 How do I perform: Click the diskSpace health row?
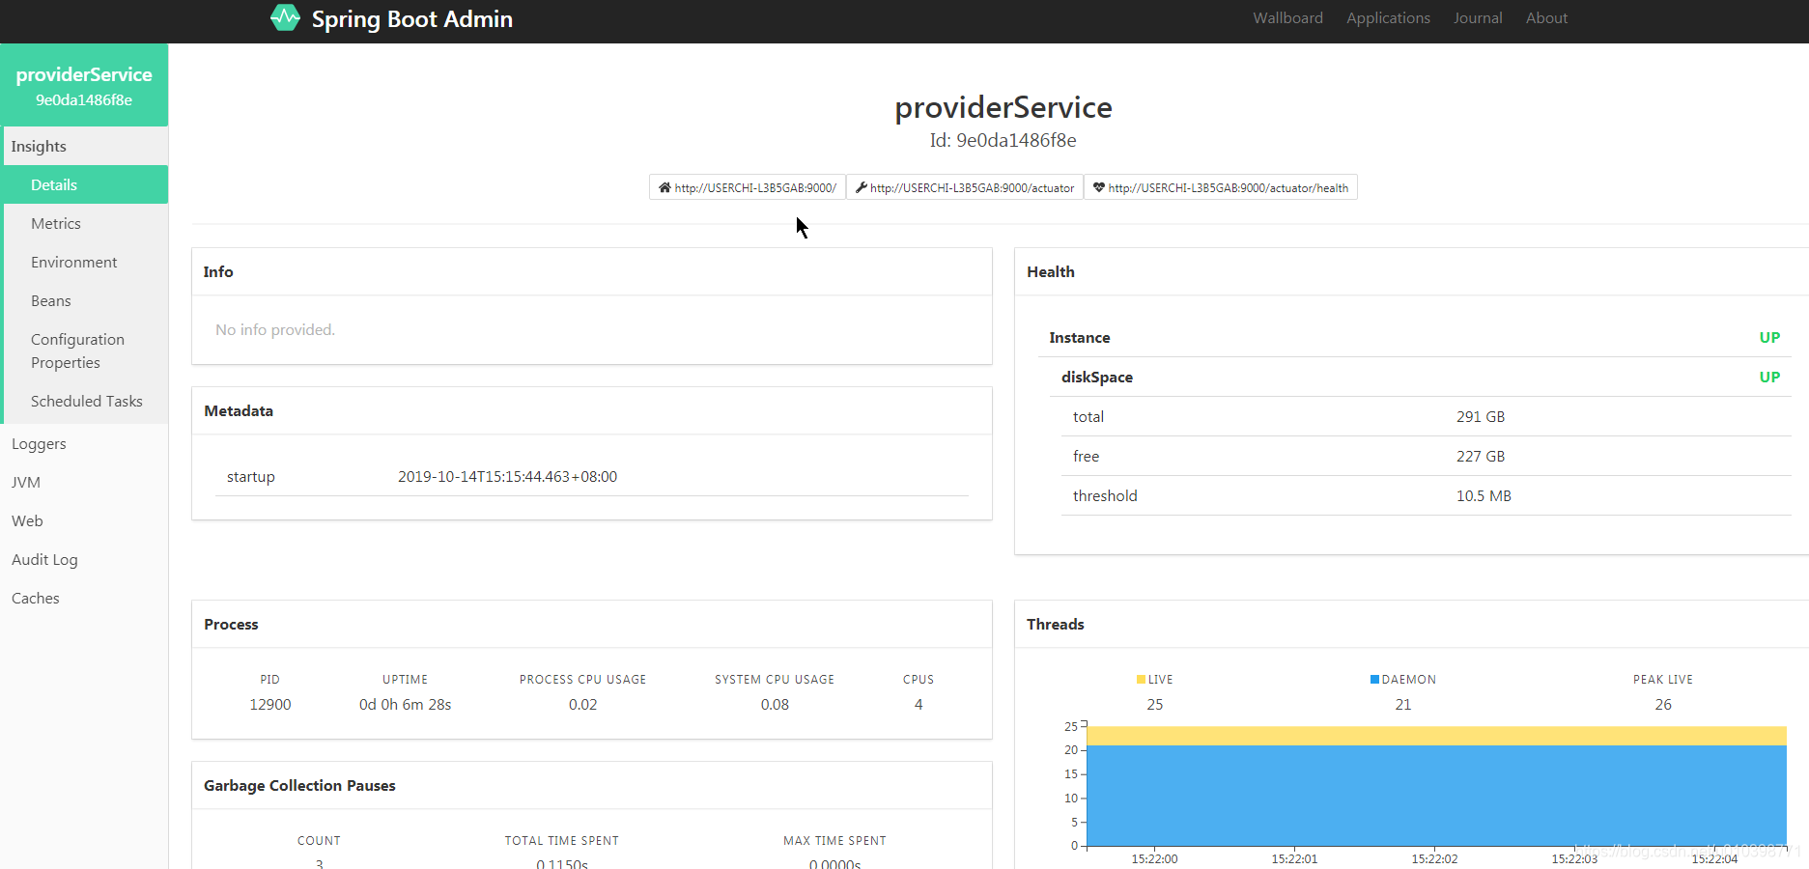coord(1420,377)
